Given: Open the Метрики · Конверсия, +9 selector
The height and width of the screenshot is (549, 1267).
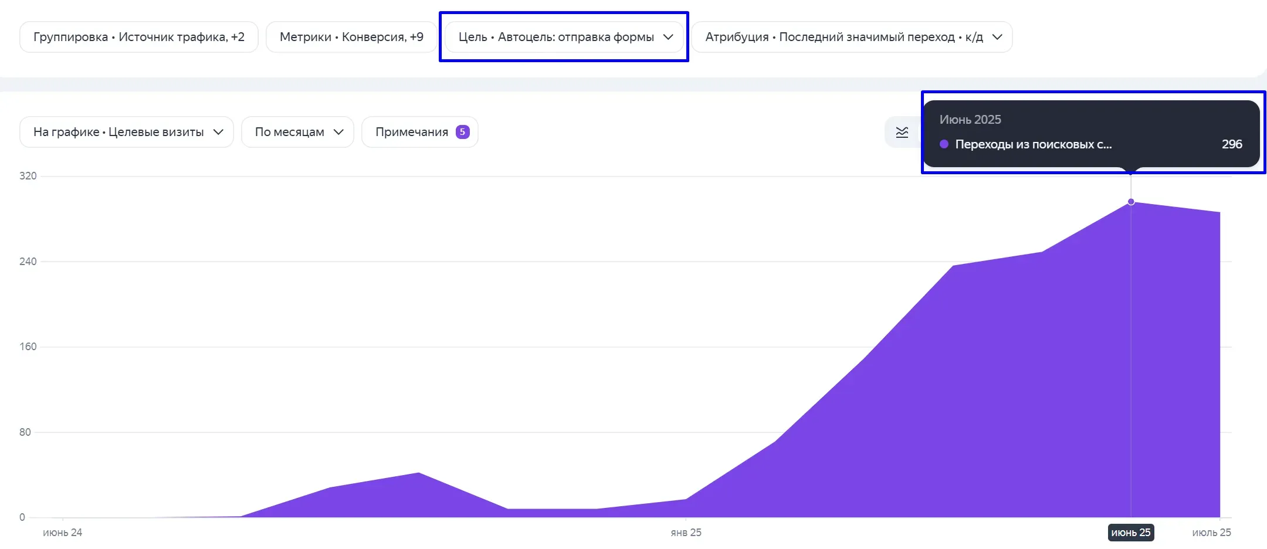Looking at the screenshot, I should coord(351,37).
